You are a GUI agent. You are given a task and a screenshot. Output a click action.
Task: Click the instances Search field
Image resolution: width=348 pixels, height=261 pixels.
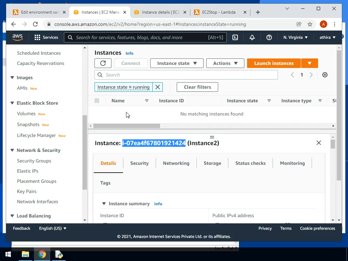click(186, 75)
